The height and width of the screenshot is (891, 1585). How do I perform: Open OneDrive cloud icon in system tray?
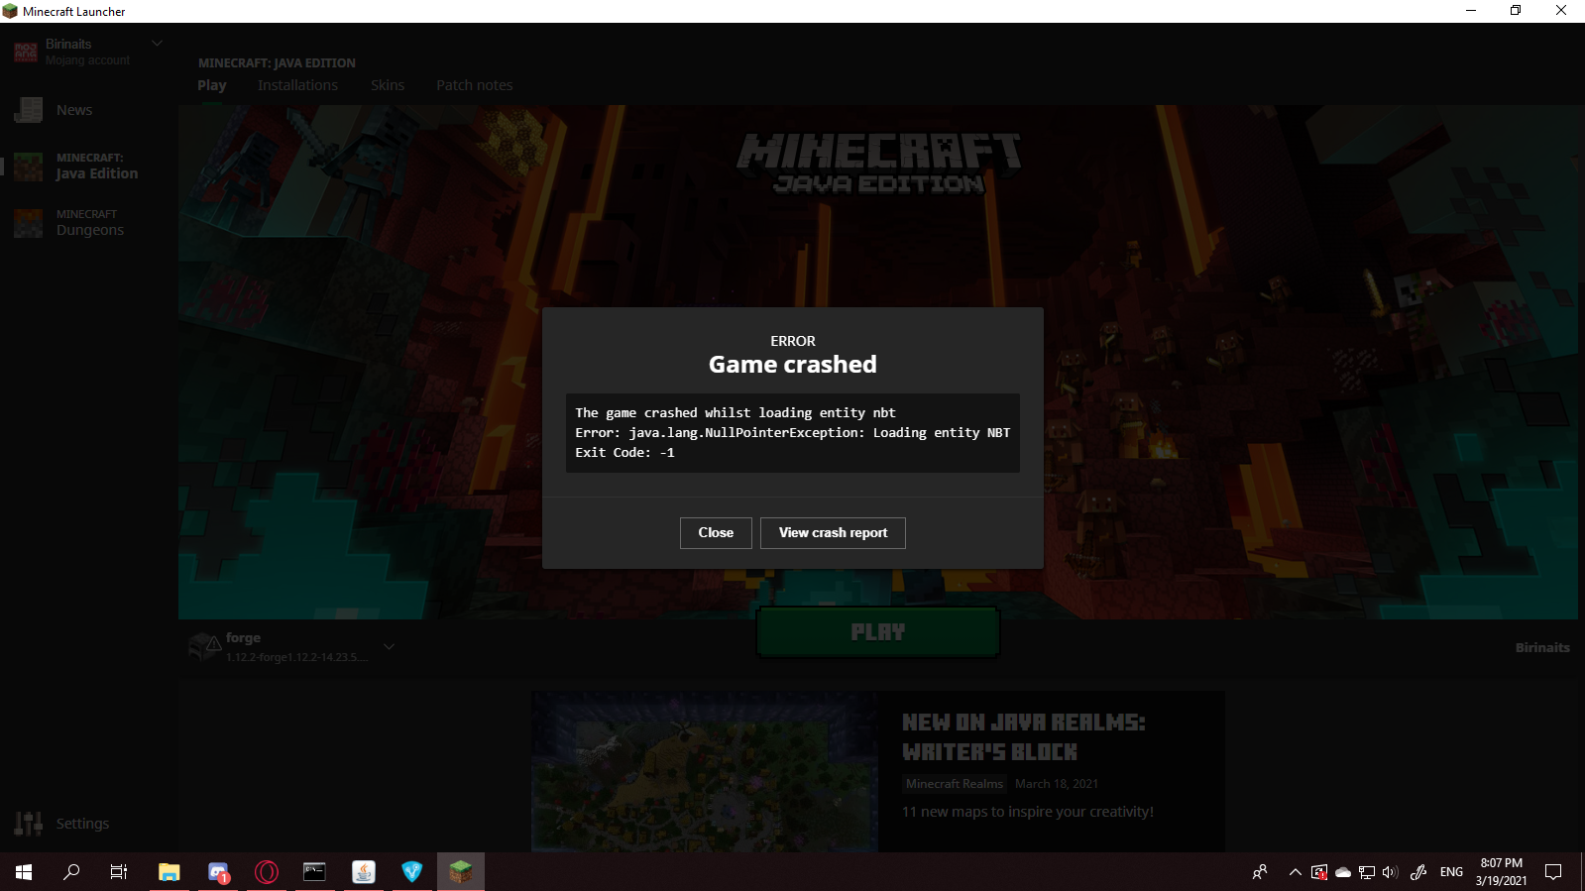pyautogui.click(x=1343, y=872)
